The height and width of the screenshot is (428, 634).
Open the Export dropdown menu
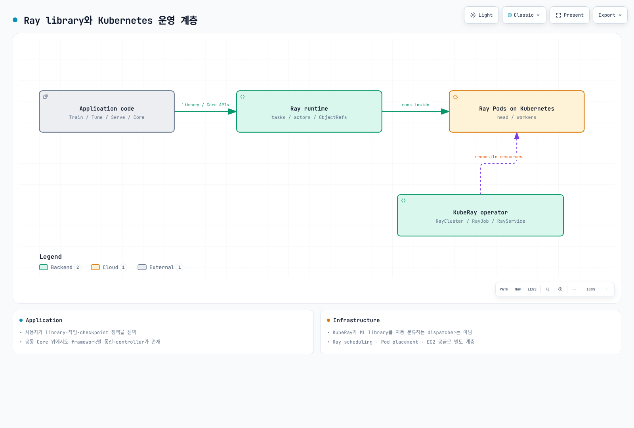(x=610, y=15)
